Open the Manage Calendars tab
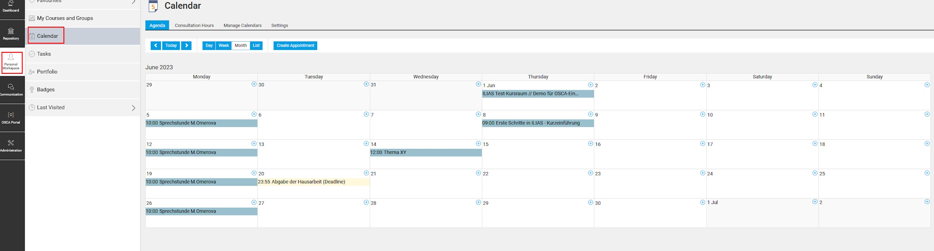 (242, 26)
